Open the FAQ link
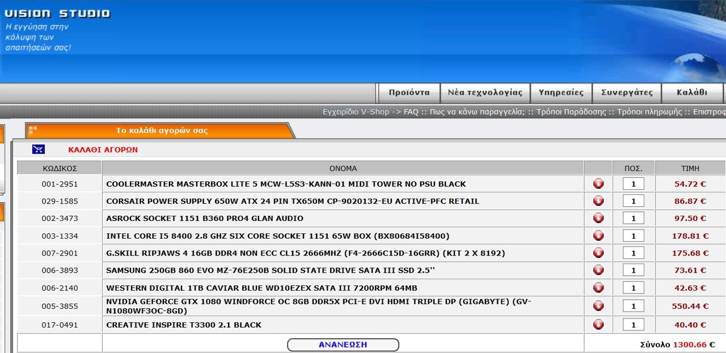This screenshot has height=353, width=726. [x=411, y=112]
